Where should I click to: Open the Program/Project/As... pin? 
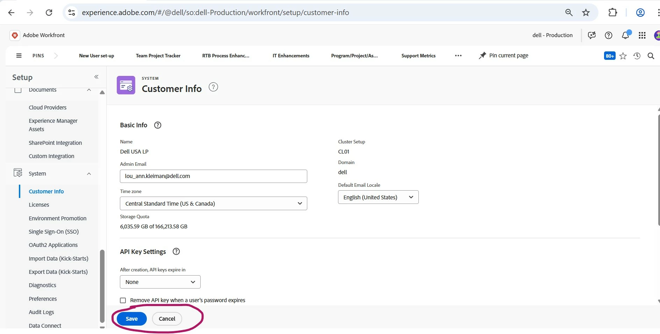[354, 56]
